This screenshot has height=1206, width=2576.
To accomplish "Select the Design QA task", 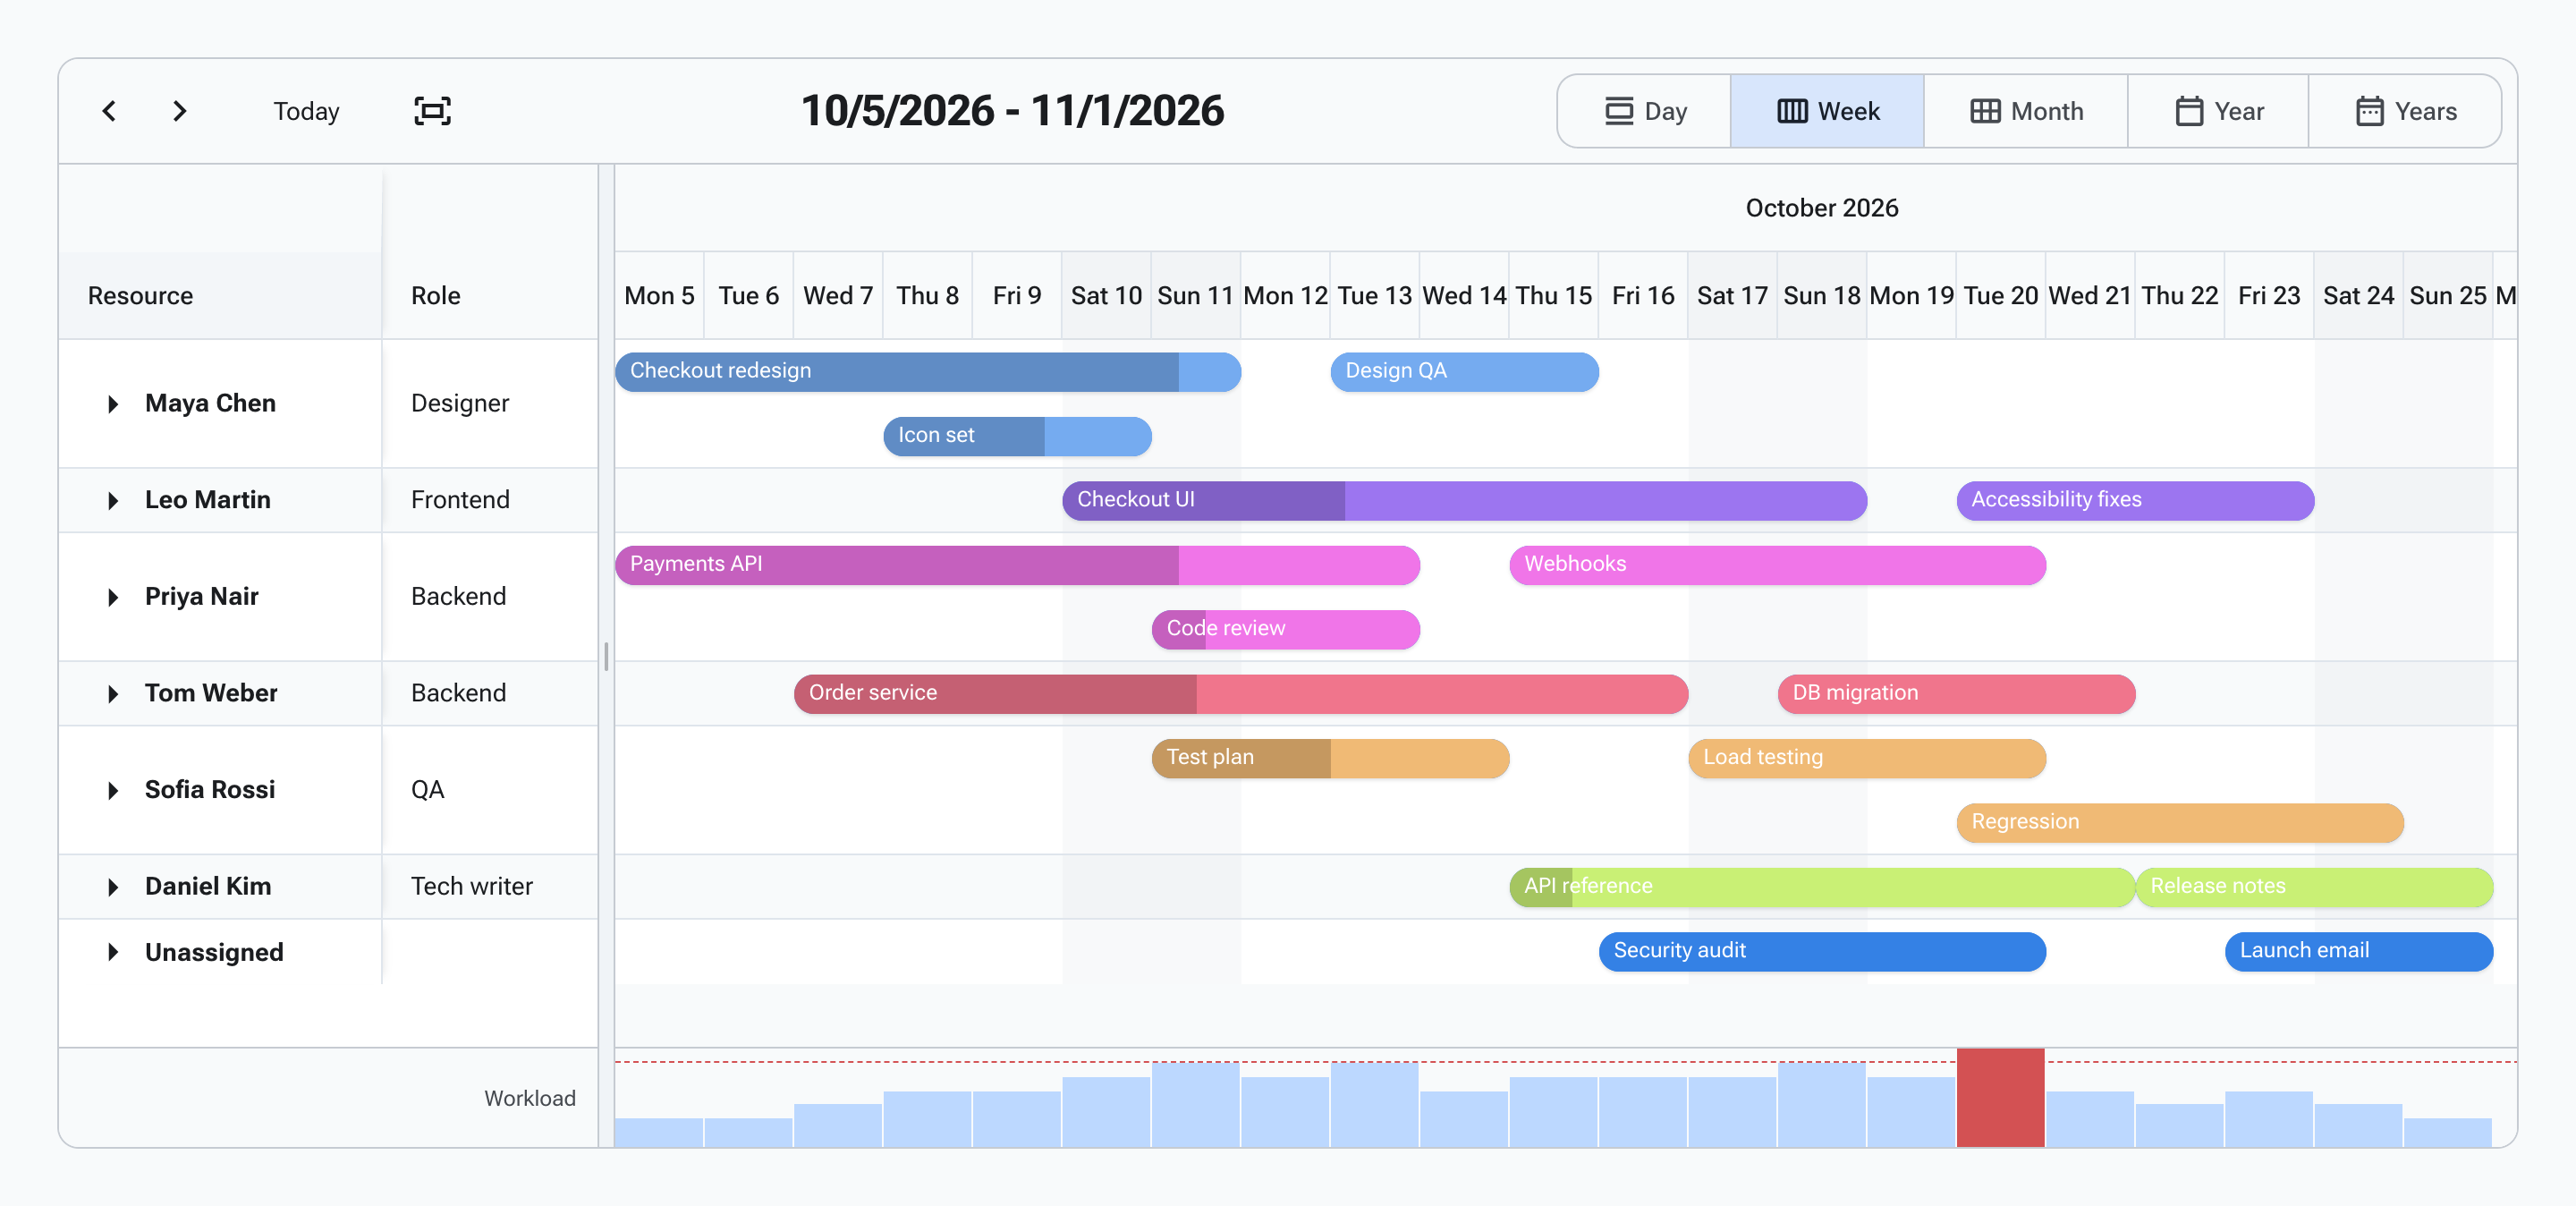I will (1464, 371).
